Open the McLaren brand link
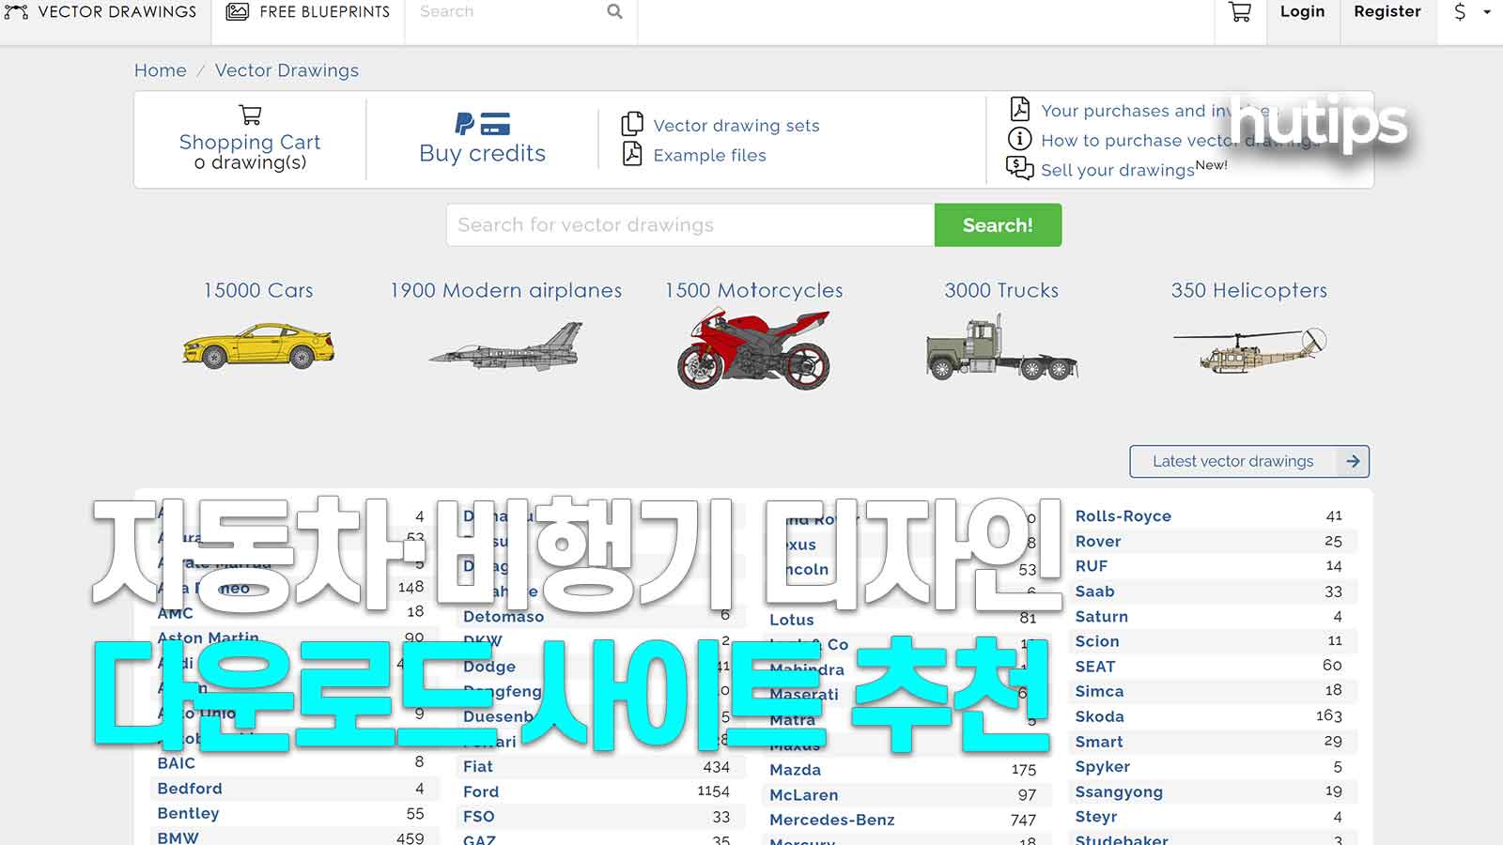This screenshot has width=1503, height=845. click(x=804, y=795)
